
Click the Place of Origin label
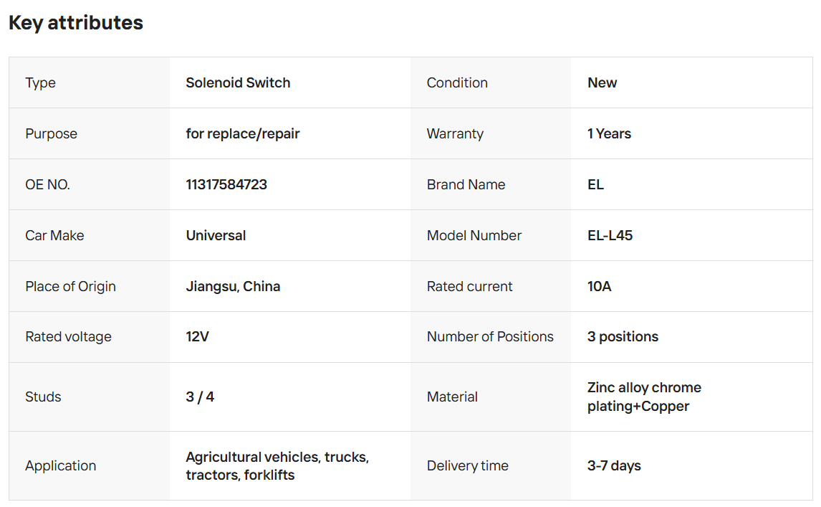pos(70,286)
